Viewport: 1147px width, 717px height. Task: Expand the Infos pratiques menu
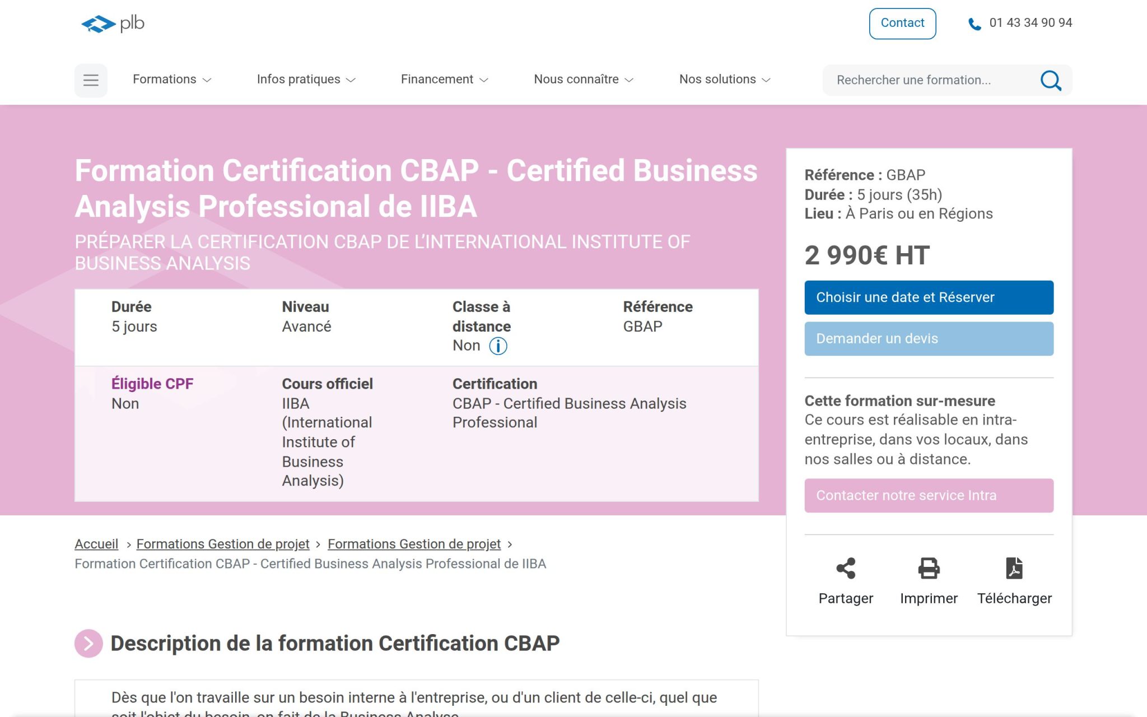coord(306,80)
